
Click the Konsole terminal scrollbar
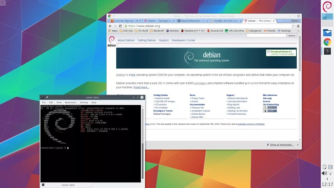click(143, 161)
